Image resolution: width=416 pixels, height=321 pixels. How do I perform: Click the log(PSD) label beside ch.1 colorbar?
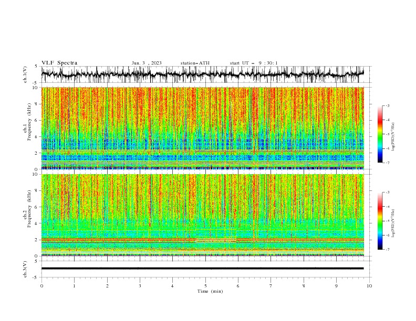393,137
